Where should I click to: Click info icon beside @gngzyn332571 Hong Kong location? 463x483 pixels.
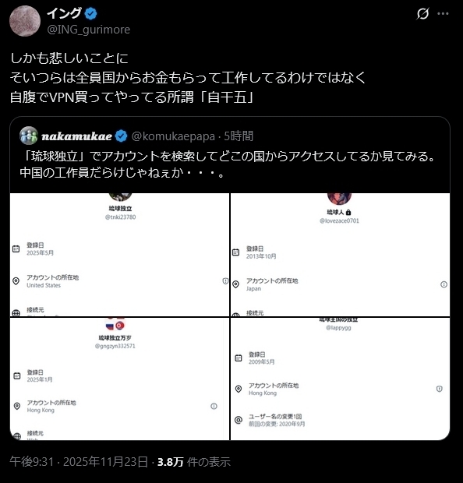pyautogui.click(x=214, y=406)
